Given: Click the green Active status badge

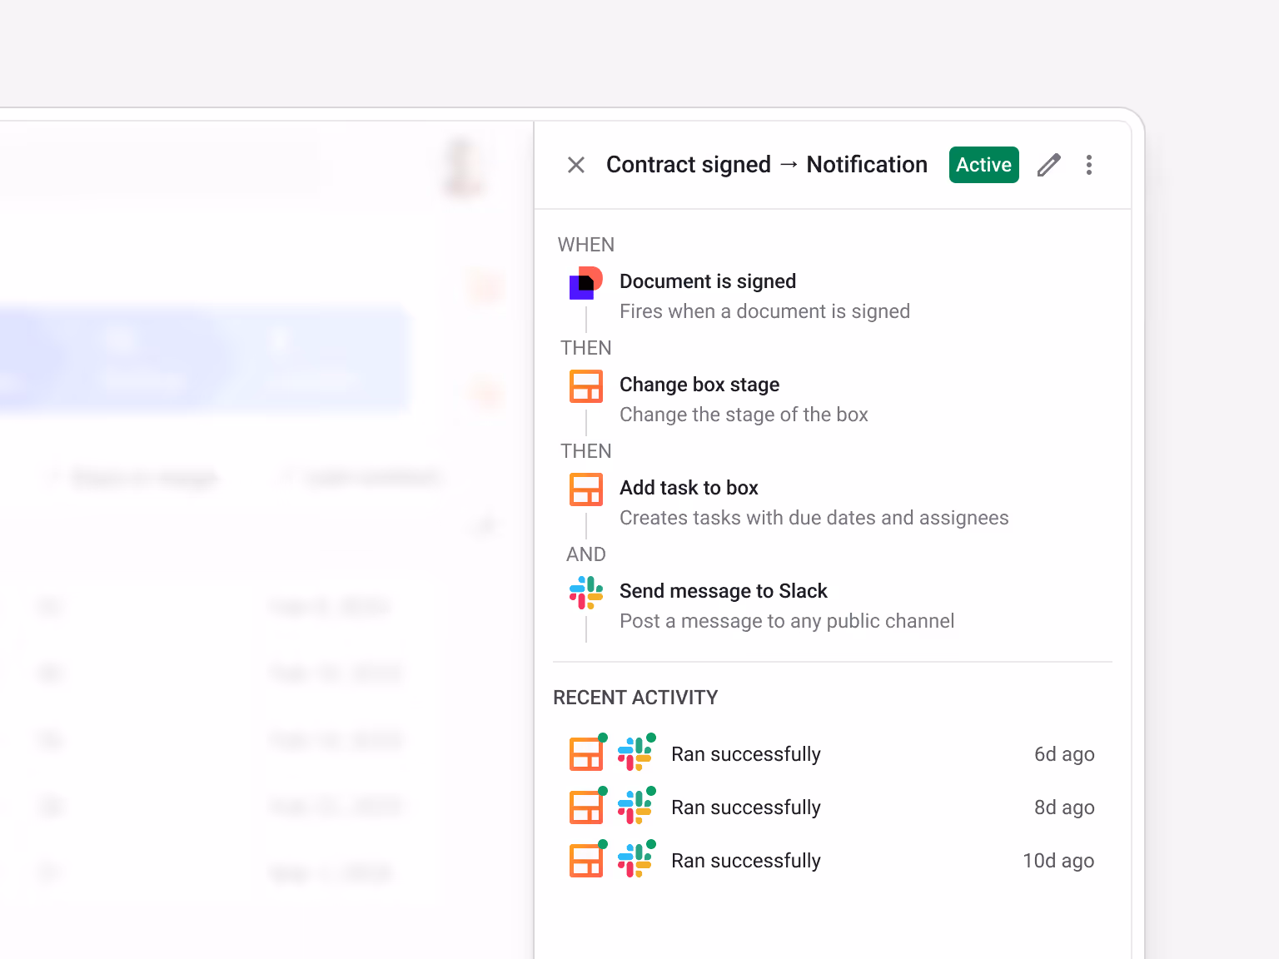Looking at the screenshot, I should point(984,165).
